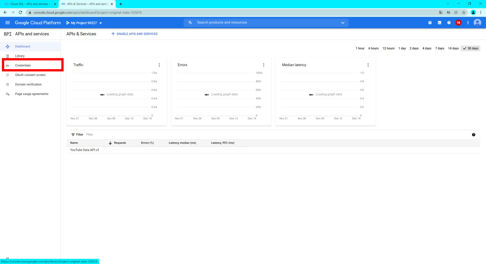Click Enable APIs and Services
This screenshot has width=486, height=264.
[134, 34]
